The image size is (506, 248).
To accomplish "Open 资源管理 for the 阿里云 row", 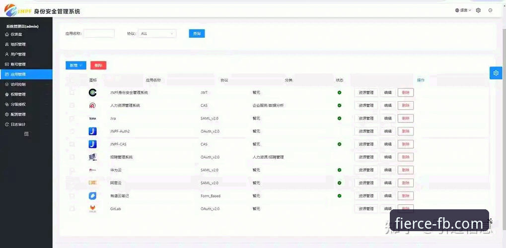I will [366, 183].
